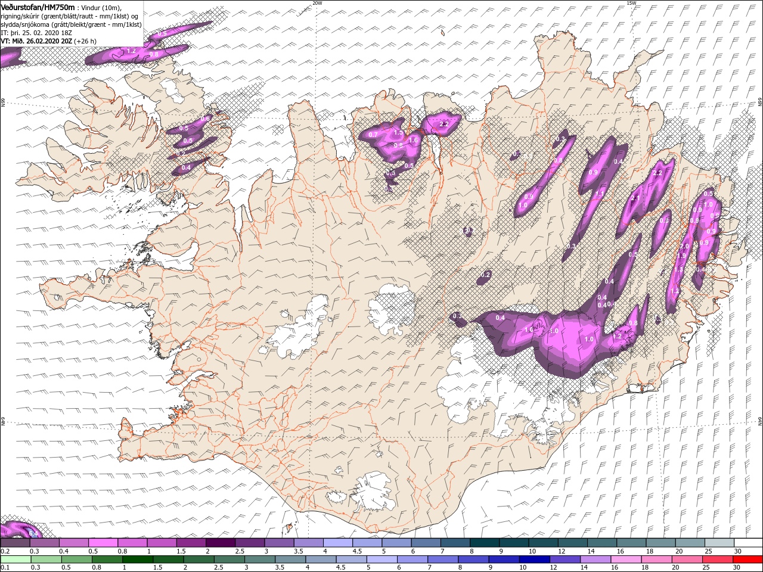Click the '2.0' snowfall value on the map

(x=684, y=246)
